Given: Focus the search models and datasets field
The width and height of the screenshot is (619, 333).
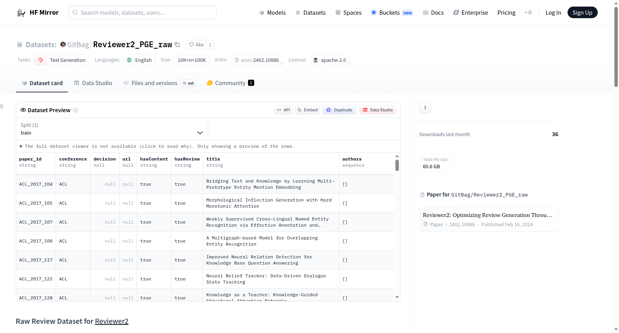Looking at the screenshot, I should [x=142, y=12].
